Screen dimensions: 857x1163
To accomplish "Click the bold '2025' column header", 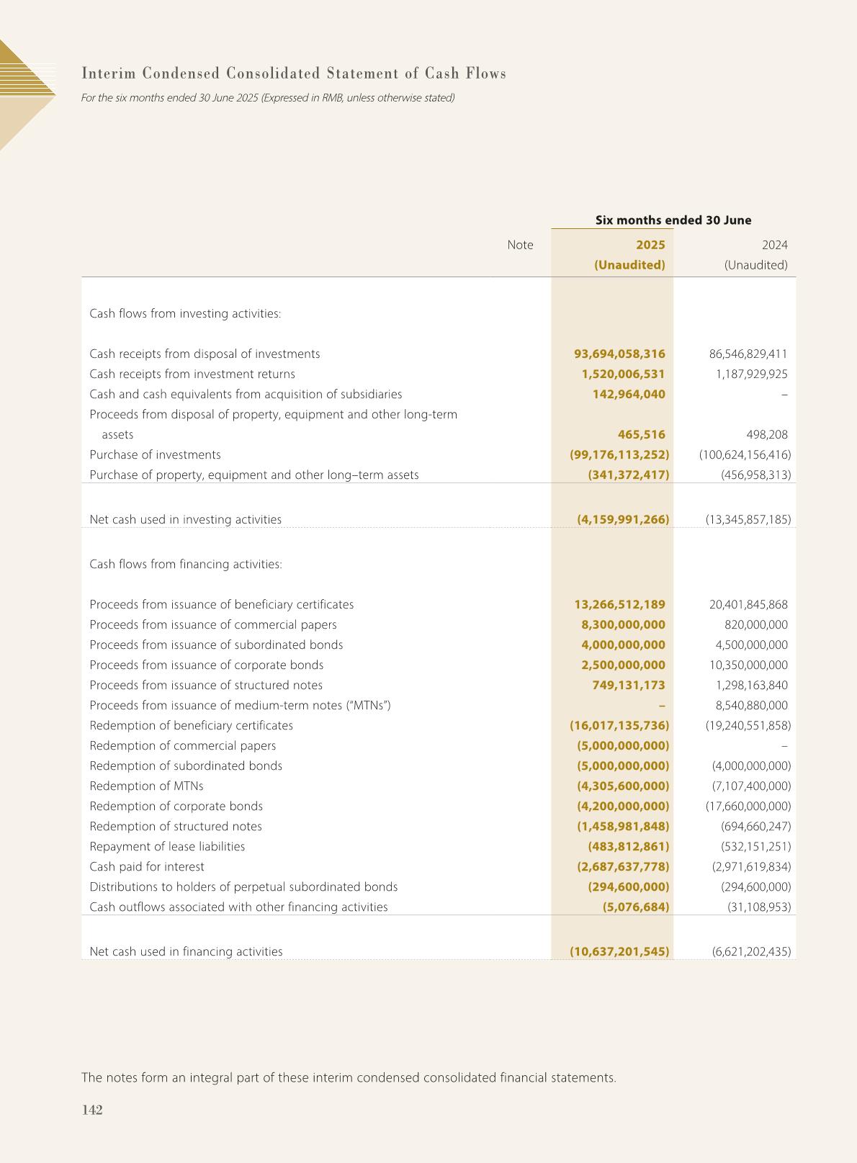I will (x=650, y=245).
